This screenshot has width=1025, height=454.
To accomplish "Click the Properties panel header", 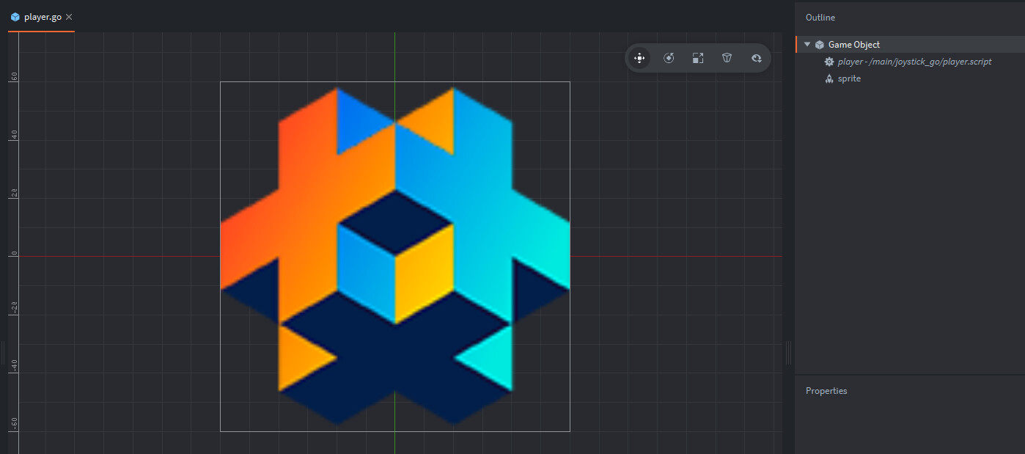I will coord(826,391).
